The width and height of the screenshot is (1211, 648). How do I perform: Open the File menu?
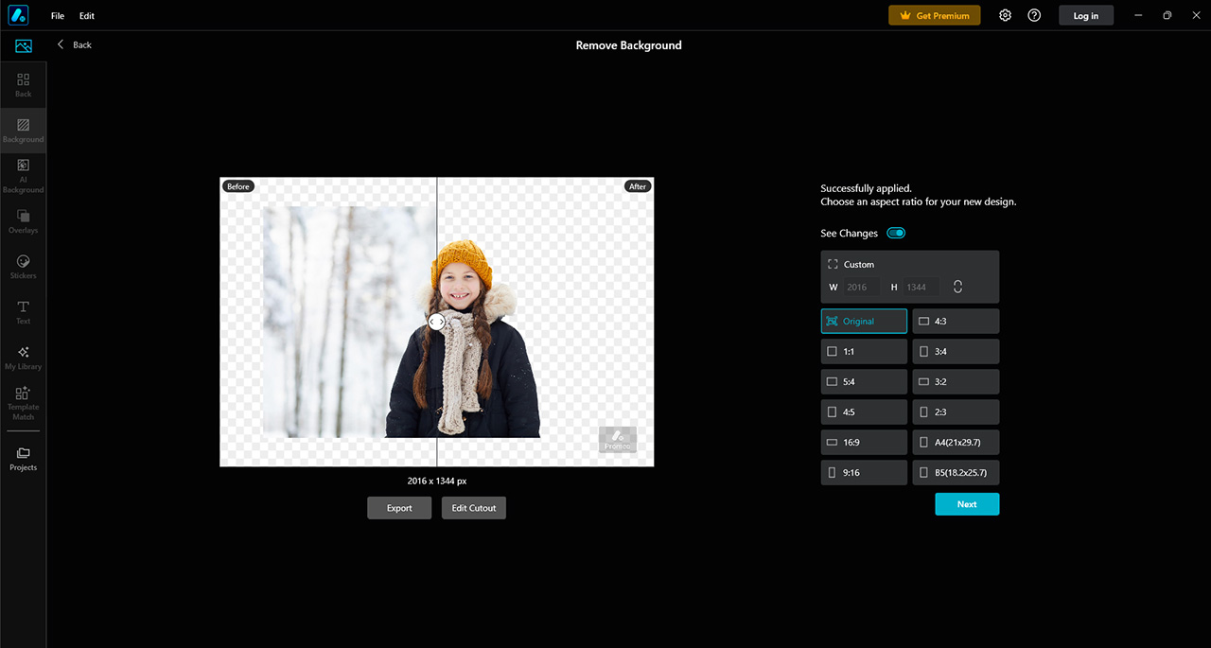tap(58, 16)
